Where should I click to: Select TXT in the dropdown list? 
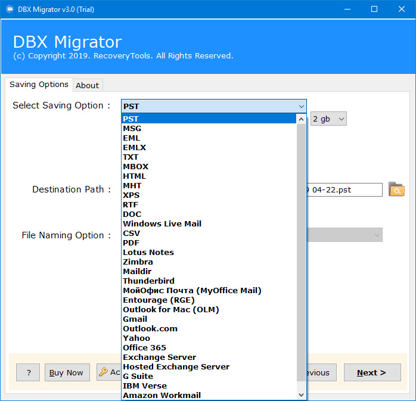[x=209, y=157]
